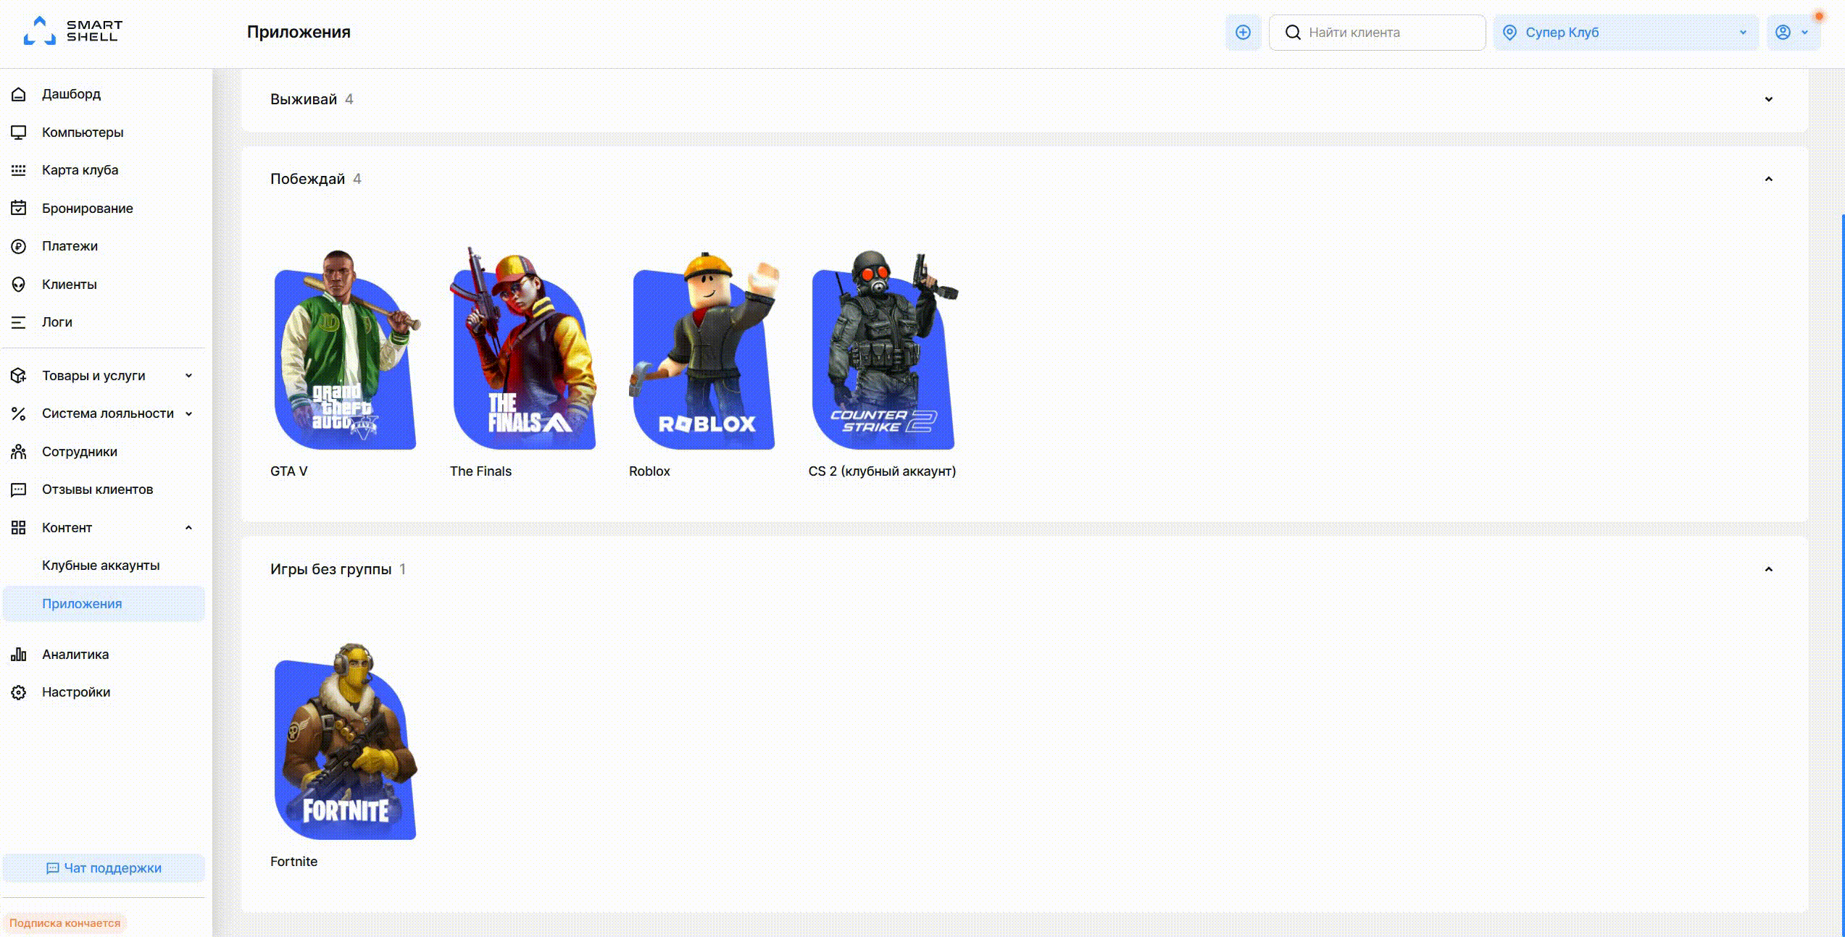Image resolution: width=1845 pixels, height=937 pixels.
Task: Open Сотрудники page
Action: coord(79,452)
